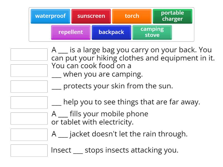223x167 pixels.
Task: Select the green 'portable charger' tile
Action: click(172, 16)
